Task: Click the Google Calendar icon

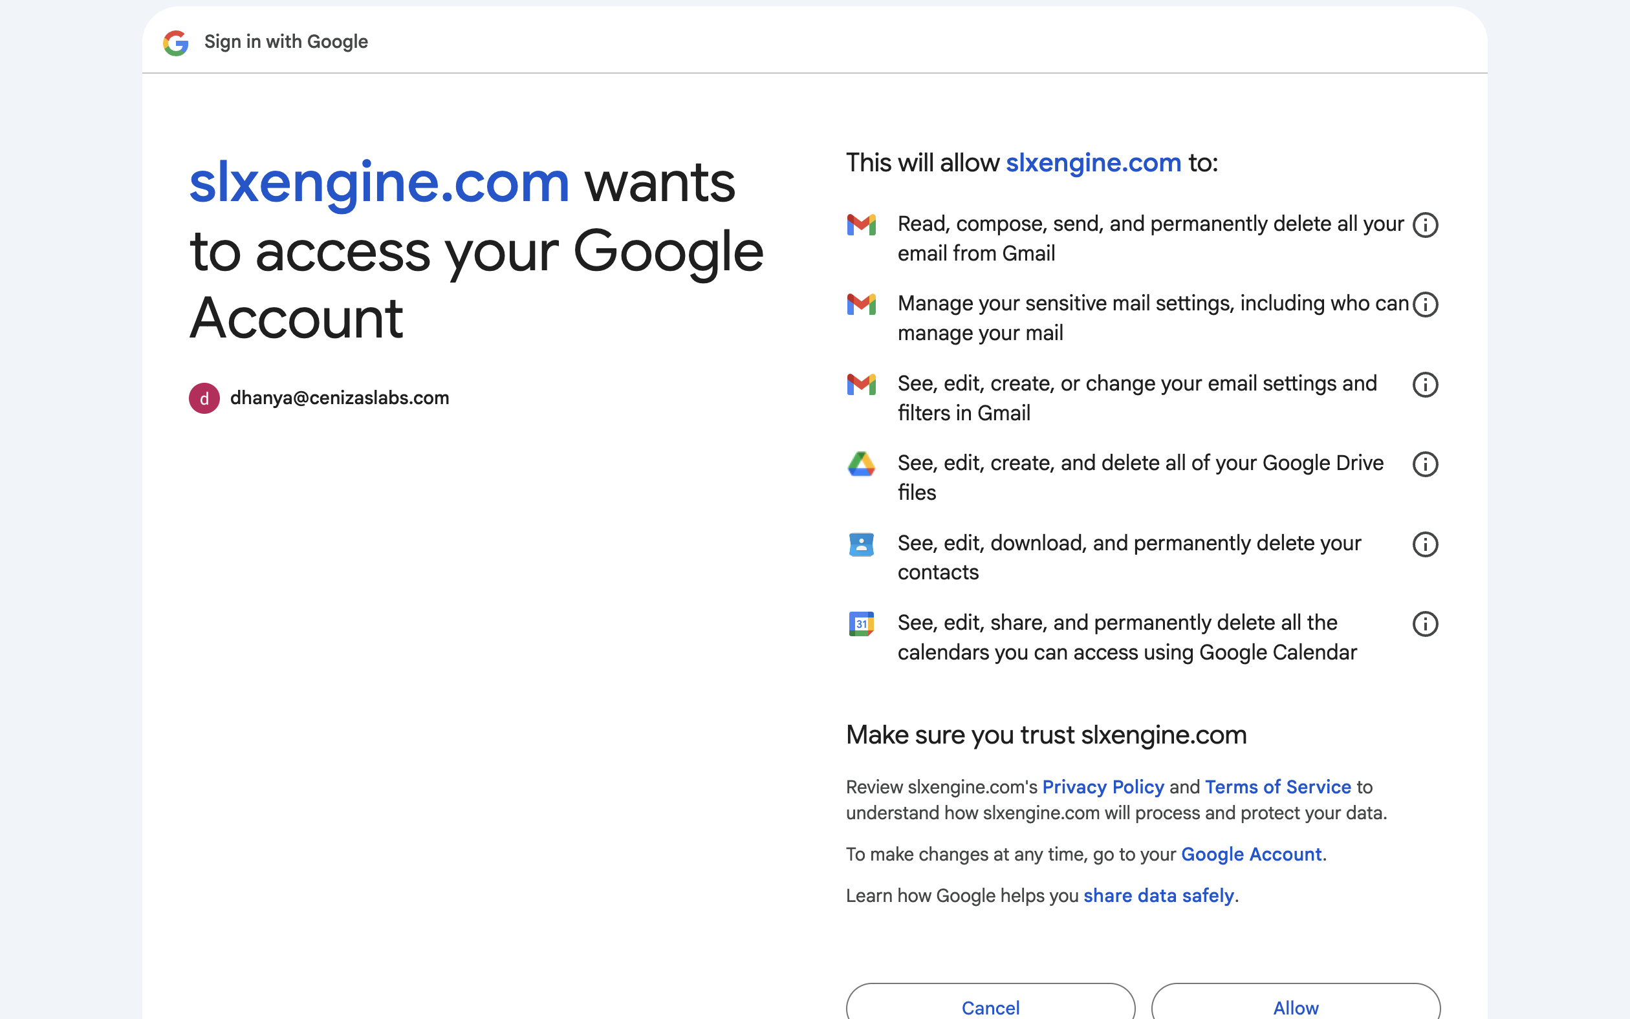Action: [861, 623]
